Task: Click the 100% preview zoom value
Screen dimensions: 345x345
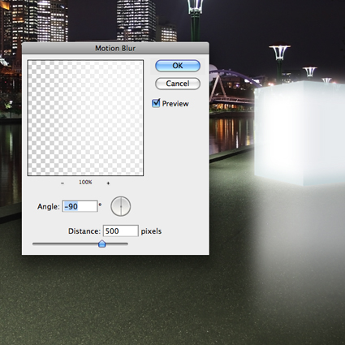Action: 85,183
